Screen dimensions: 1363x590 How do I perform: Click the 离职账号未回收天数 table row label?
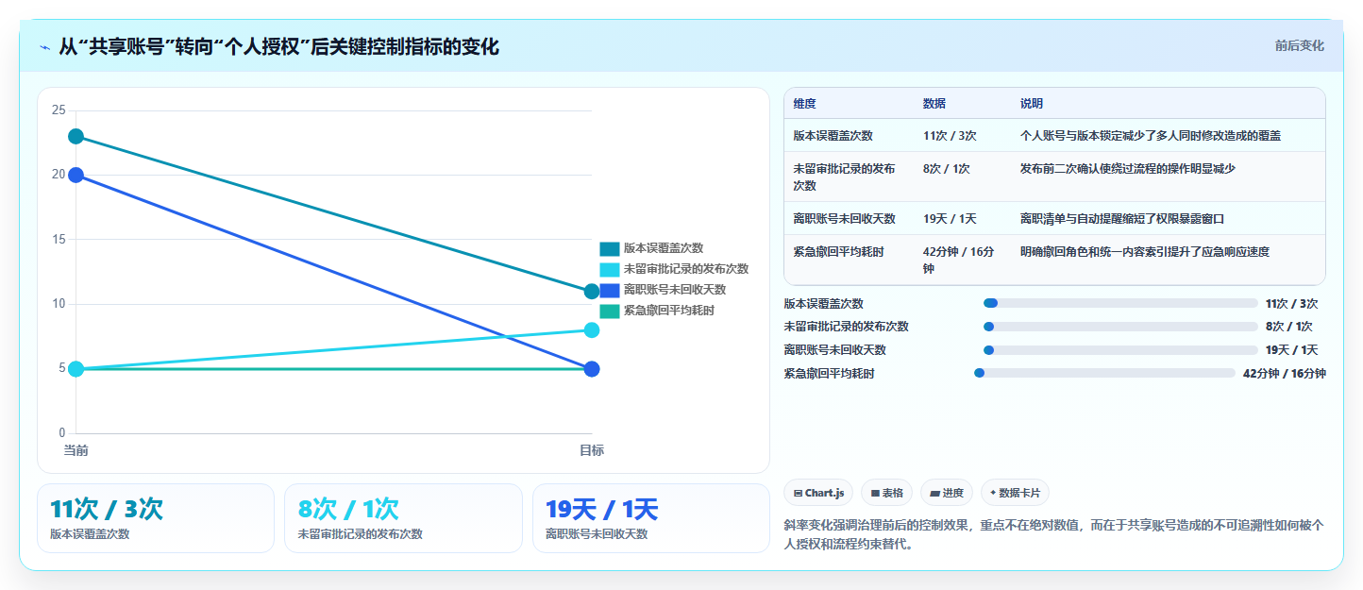845,219
